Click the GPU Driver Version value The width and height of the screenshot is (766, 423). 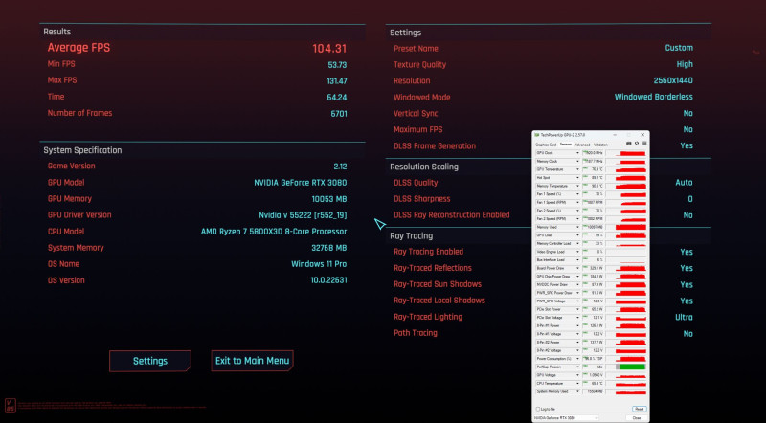(x=303, y=215)
